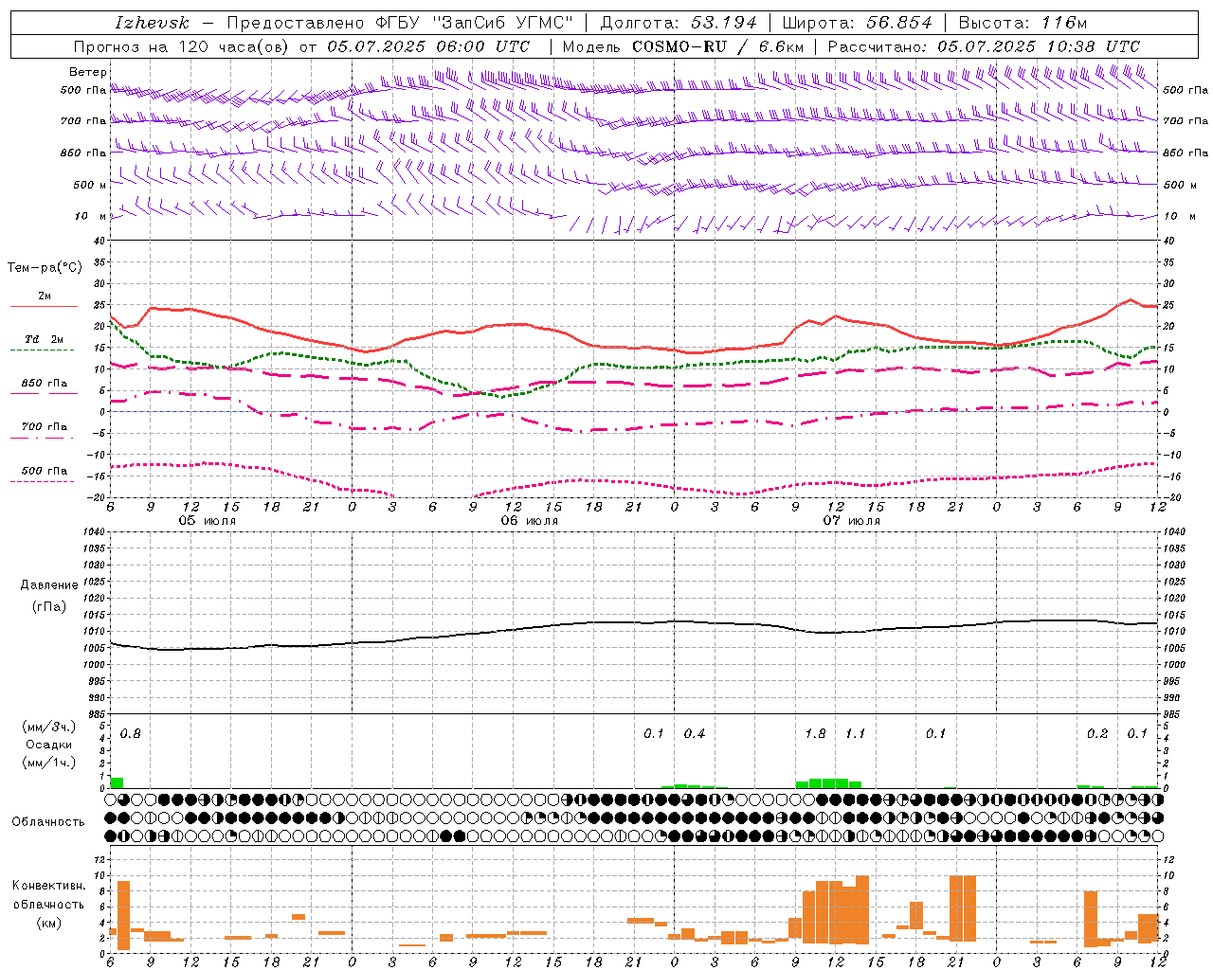Click the "700 гПа" entry in the temperature legend
Viewport: 1213px width, 970px height.
(x=45, y=427)
